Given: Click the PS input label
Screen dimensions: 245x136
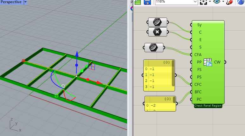Looking at the screenshot, I should pyautogui.click(x=199, y=77).
